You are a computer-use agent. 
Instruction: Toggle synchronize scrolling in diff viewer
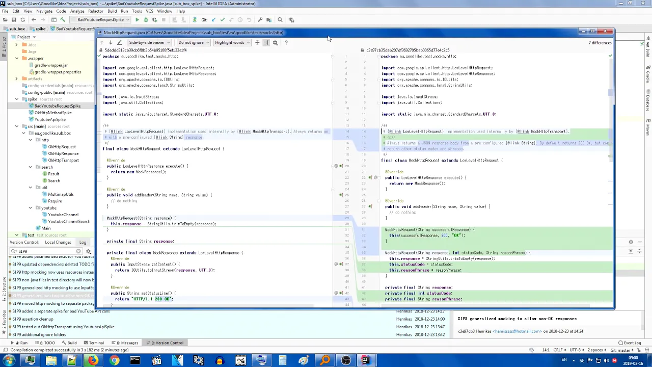coord(266,42)
